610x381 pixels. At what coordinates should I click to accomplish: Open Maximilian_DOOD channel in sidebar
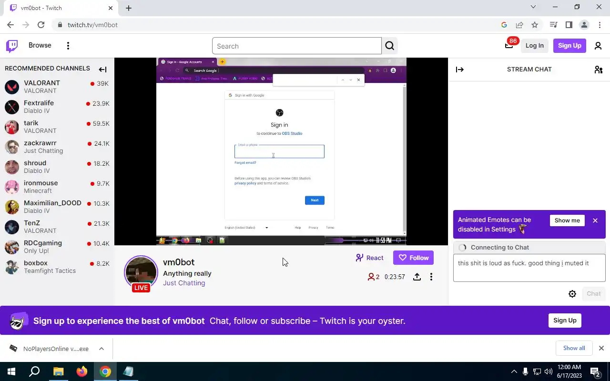57,207
